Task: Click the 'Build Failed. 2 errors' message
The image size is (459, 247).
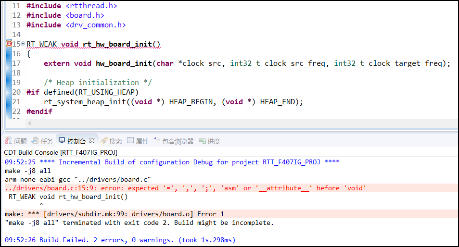Action: [x=120, y=240]
